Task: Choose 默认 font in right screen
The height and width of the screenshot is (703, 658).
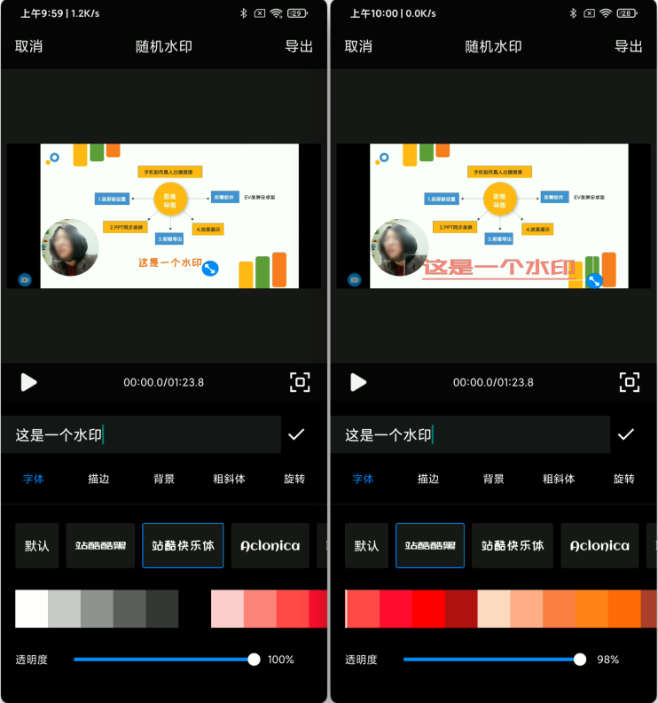Action: (x=366, y=545)
